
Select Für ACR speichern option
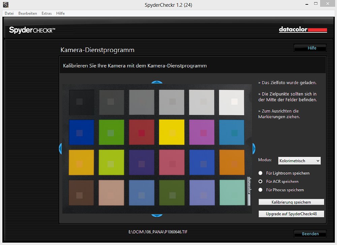[261, 181]
